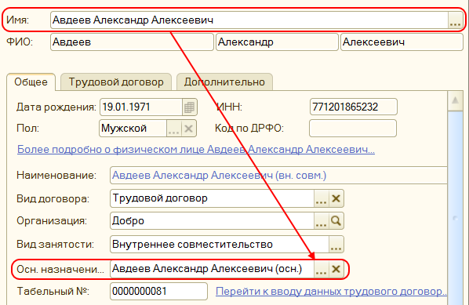Click the surname field with Авдеев
469x305 pixels.
[132, 42]
